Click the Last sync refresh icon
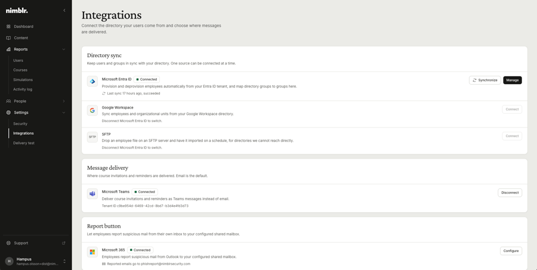Image resolution: width=537 pixels, height=270 pixels. coord(104,94)
